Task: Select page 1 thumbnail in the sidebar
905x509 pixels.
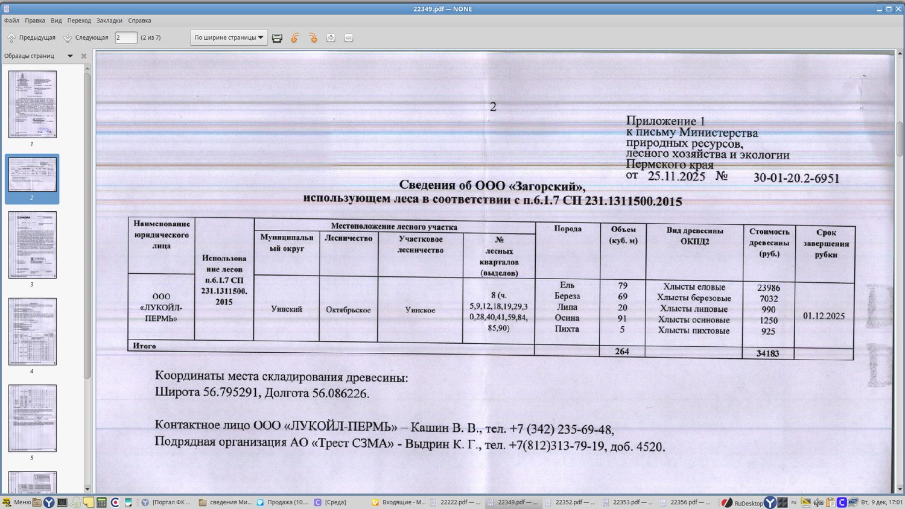Action: pyautogui.click(x=33, y=104)
